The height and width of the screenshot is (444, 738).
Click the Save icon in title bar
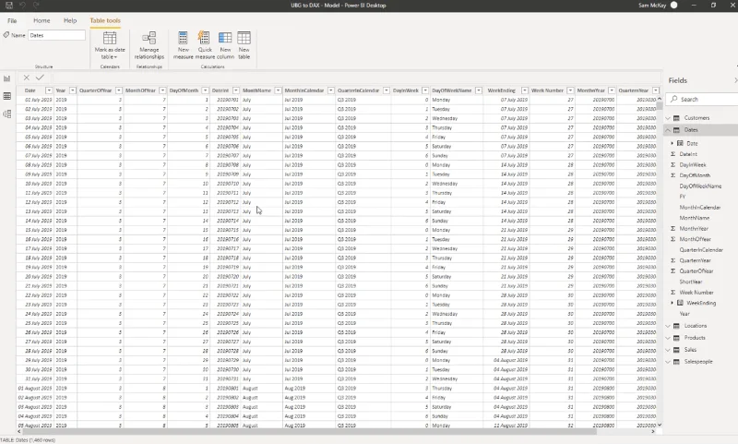(9, 6)
